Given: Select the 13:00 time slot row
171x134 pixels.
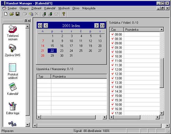Looking at the screenshot, I should (135, 78).
